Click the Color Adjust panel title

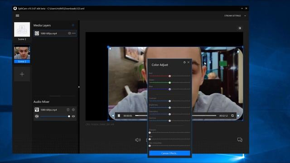click(x=160, y=65)
